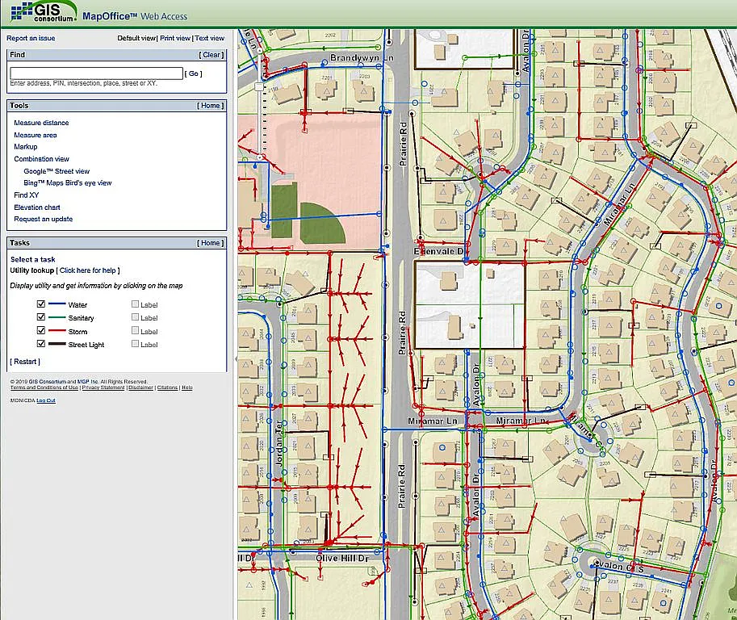Select the Measure area tool

pos(36,135)
